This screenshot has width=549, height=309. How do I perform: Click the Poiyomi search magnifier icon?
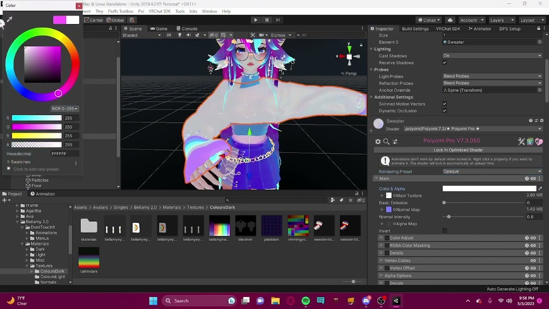coord(386,141)
